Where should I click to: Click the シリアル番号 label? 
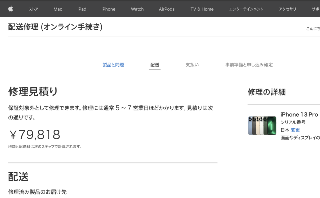point(293,122)
